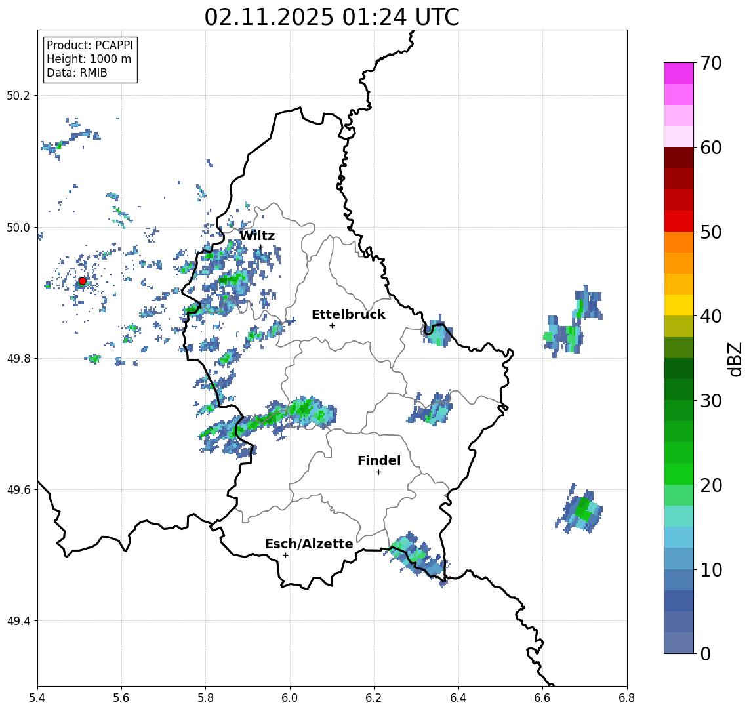Click the colorbar tick label 60
This screenshot has height=711, width=751.
(x=711, y=148)
